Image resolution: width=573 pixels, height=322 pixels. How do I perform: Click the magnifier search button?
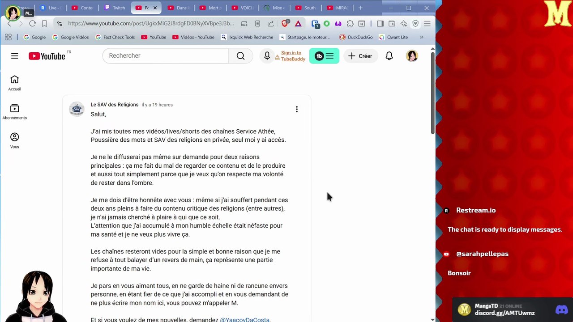pos(240,56)
